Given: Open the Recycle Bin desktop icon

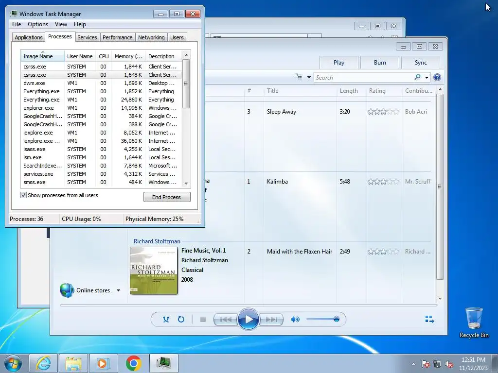Looking at the screenshot, I should (474, 322).
